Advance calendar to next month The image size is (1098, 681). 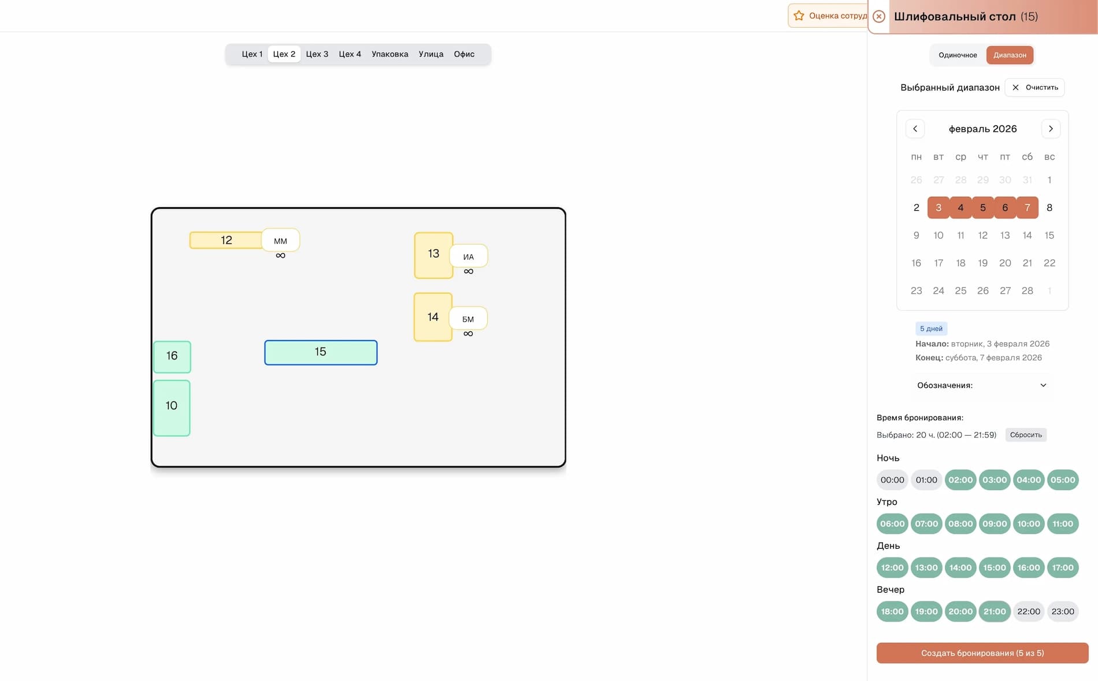coord(1051,129)
